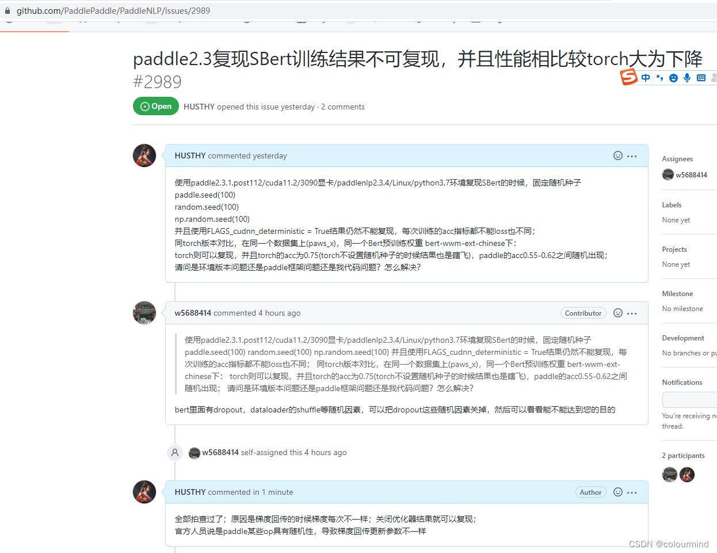Click the person icon on self-assigned event
The height and width of the screenshot is (553, 717).
tap(175, 452)
